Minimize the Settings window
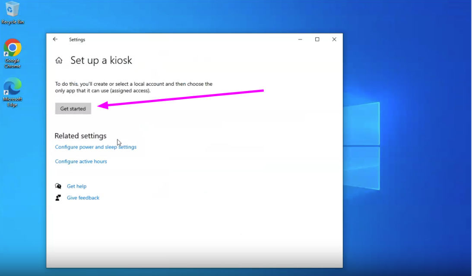472x276 pixels. (300, 39)
